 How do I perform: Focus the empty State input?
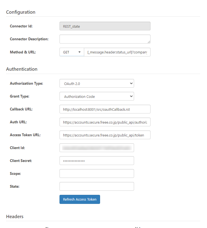pos(97,186)
